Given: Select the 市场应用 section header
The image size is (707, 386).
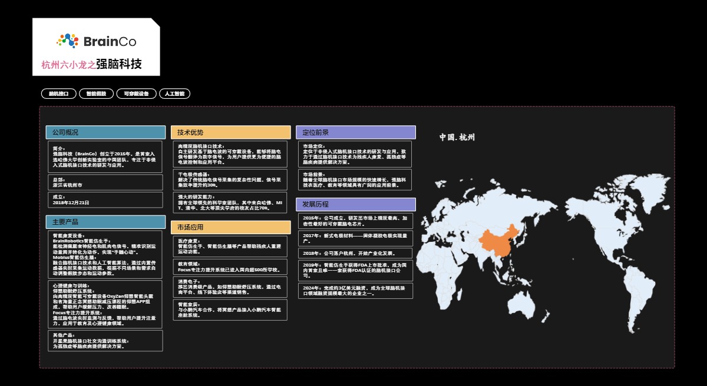Looking at the screenshot, I should tap(230, 227).
